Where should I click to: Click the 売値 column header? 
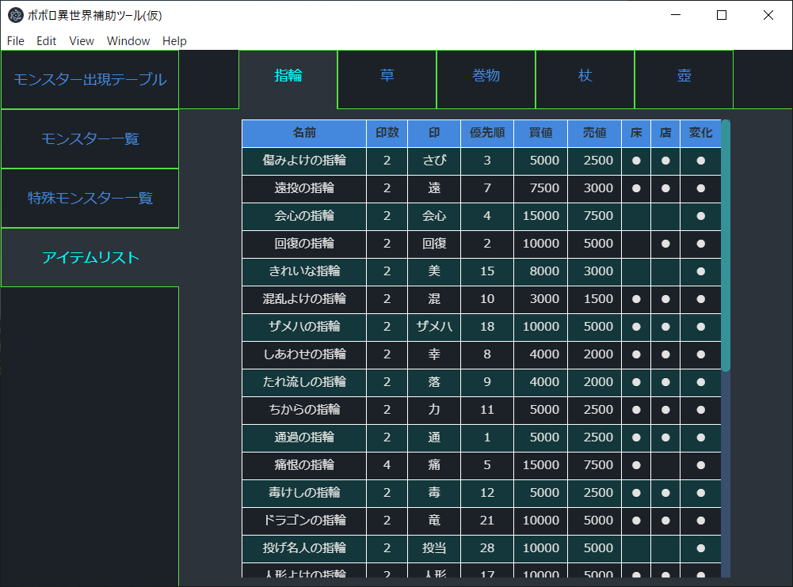click(x=594, y=133)
